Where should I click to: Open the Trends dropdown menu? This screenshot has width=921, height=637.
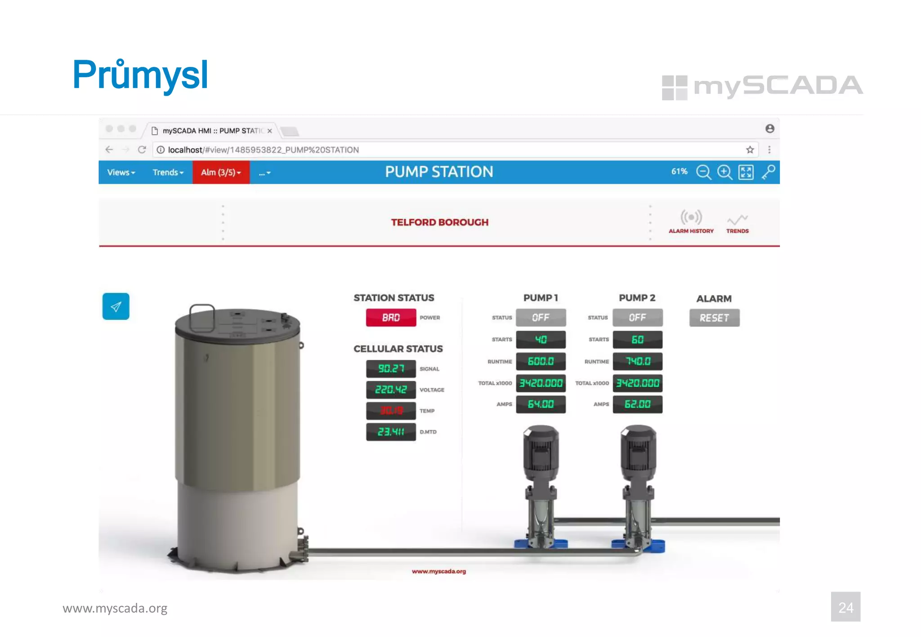tap(168, 173)
